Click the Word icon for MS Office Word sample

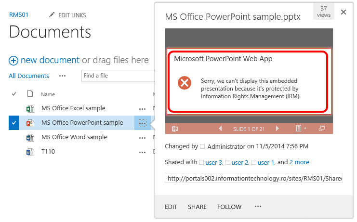pyautogui.click(x=30, y=138)
